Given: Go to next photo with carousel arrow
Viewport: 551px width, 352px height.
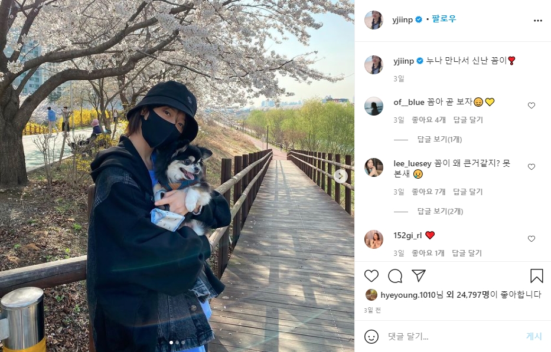Looking at the screenshot, I should (340, 176).
